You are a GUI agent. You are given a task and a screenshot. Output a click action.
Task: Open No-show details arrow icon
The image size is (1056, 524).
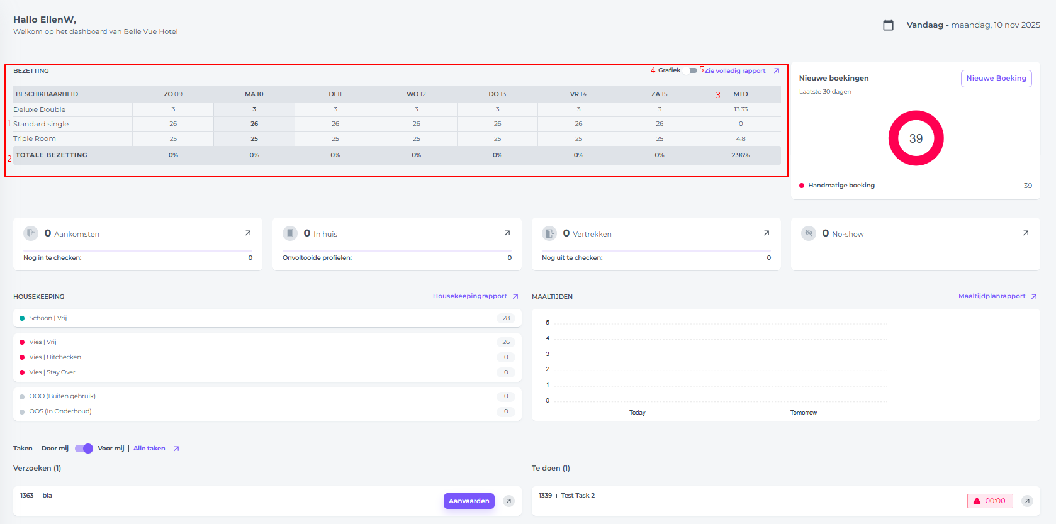1026,233
